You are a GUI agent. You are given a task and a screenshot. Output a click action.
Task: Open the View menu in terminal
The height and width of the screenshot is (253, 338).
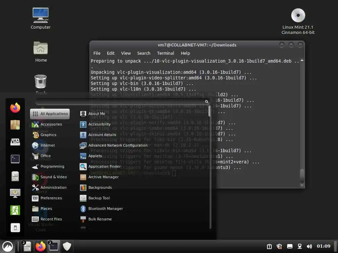(126, 53)
